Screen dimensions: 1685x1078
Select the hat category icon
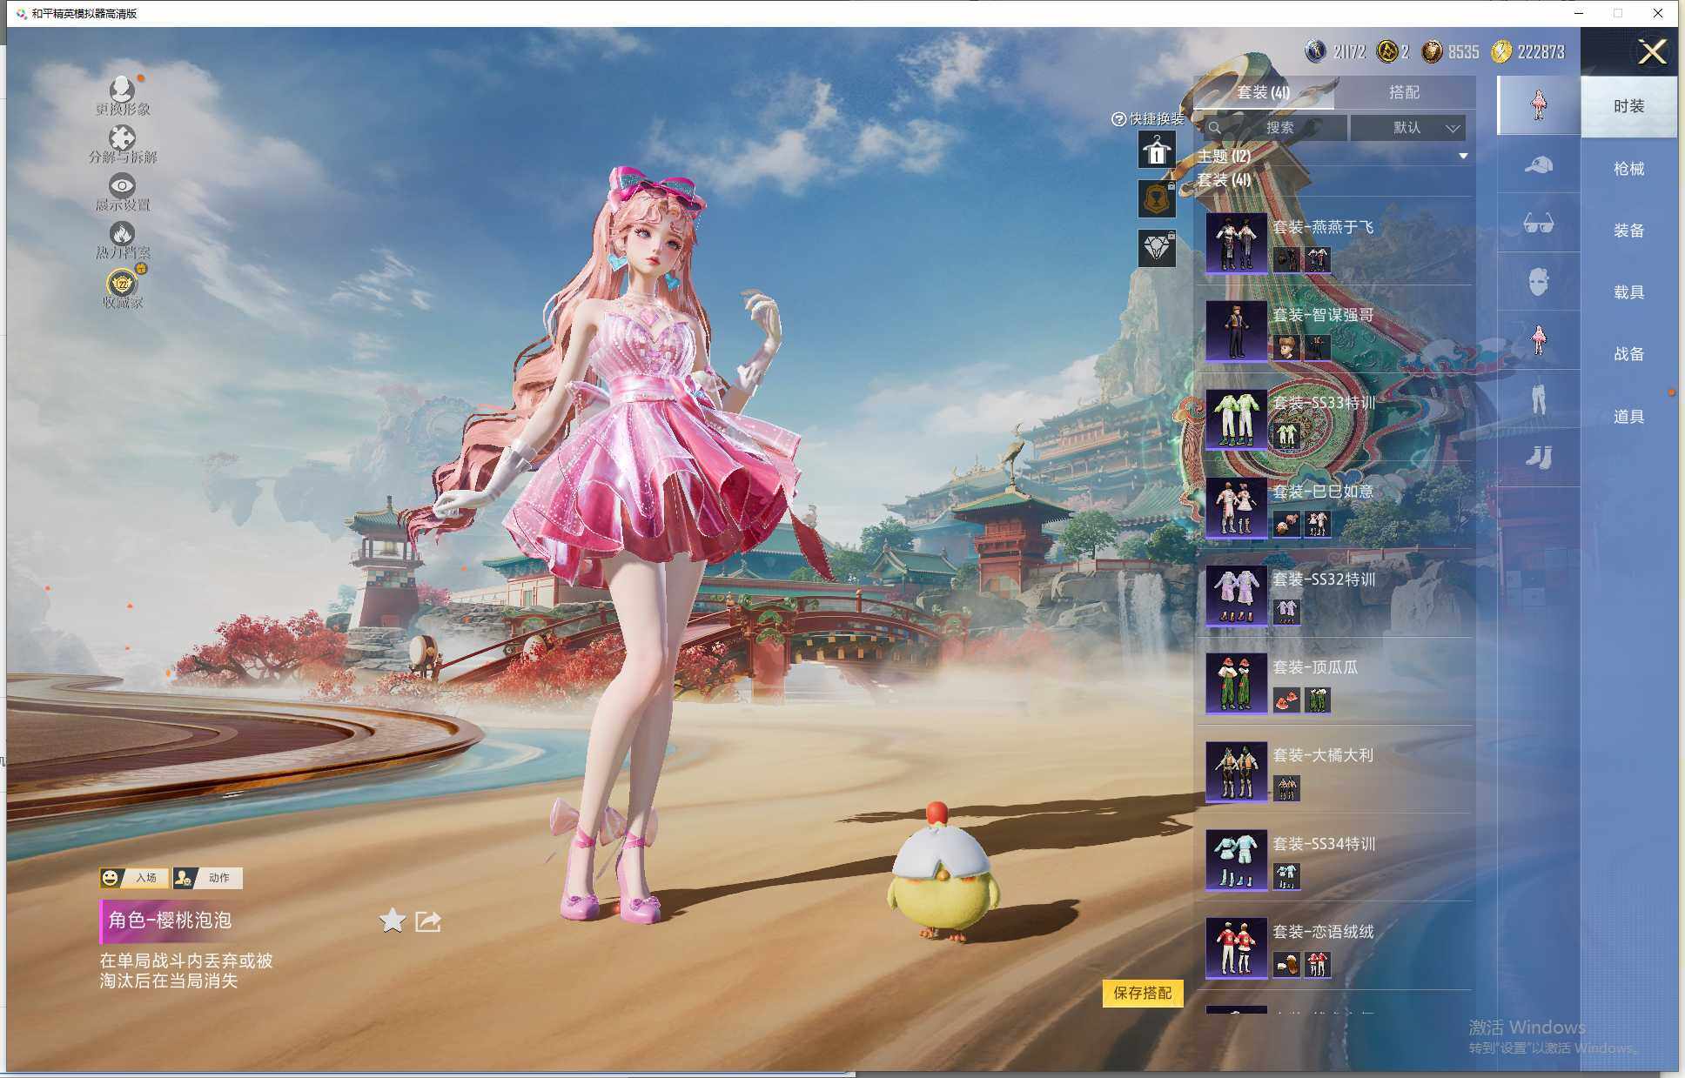[x=1538, y=165]
